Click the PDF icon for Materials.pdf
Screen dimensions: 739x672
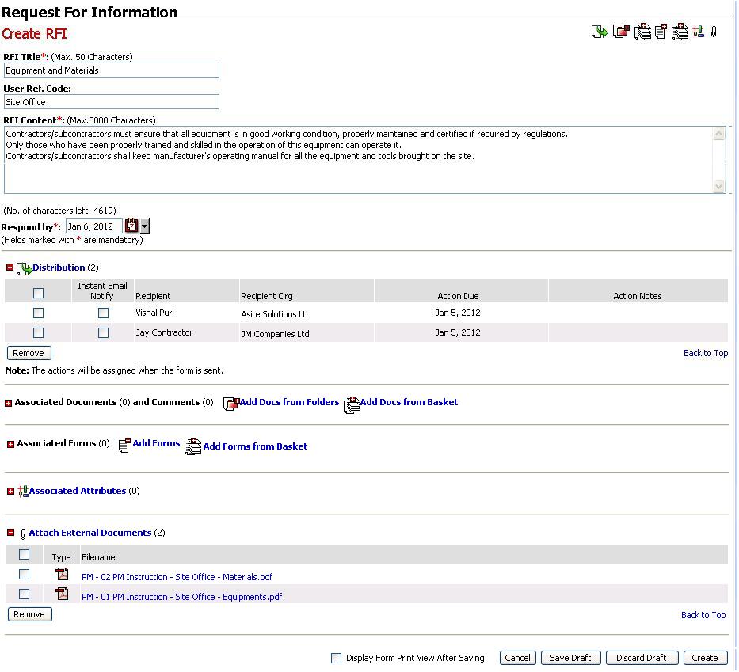[62, 575]
